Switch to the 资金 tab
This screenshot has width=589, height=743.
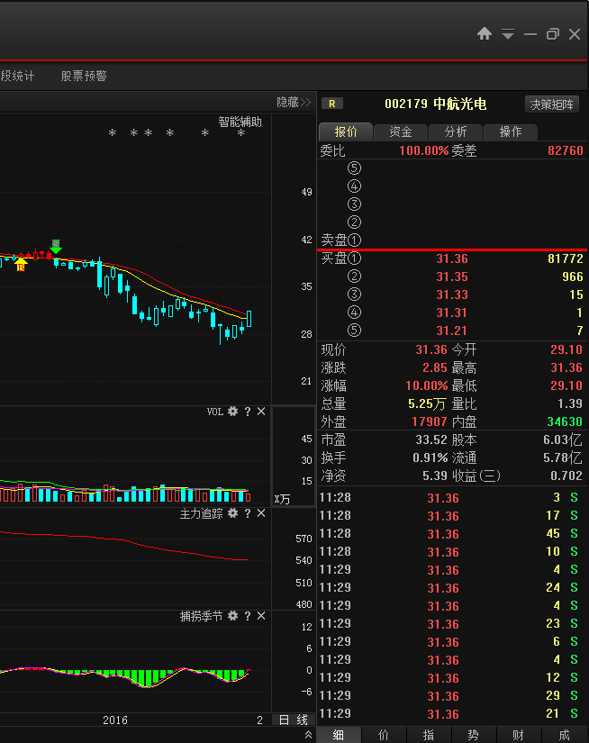[x=401, y=132]
